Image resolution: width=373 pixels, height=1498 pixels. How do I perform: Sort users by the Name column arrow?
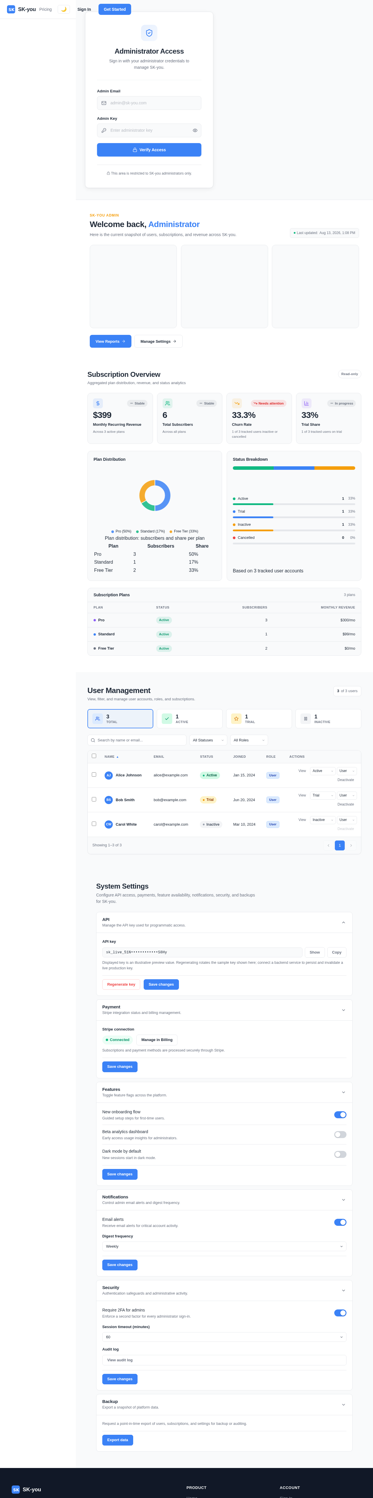117,757
